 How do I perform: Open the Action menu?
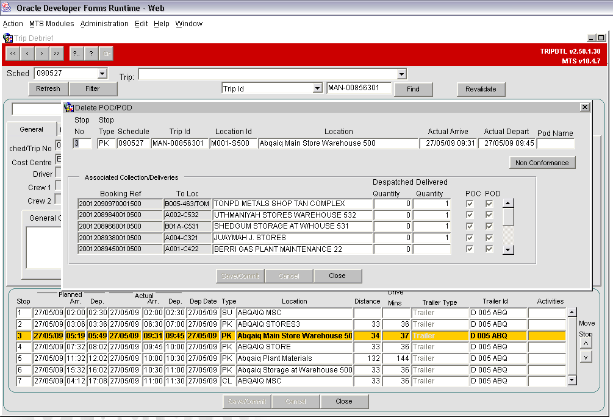[x=13, y=24]
